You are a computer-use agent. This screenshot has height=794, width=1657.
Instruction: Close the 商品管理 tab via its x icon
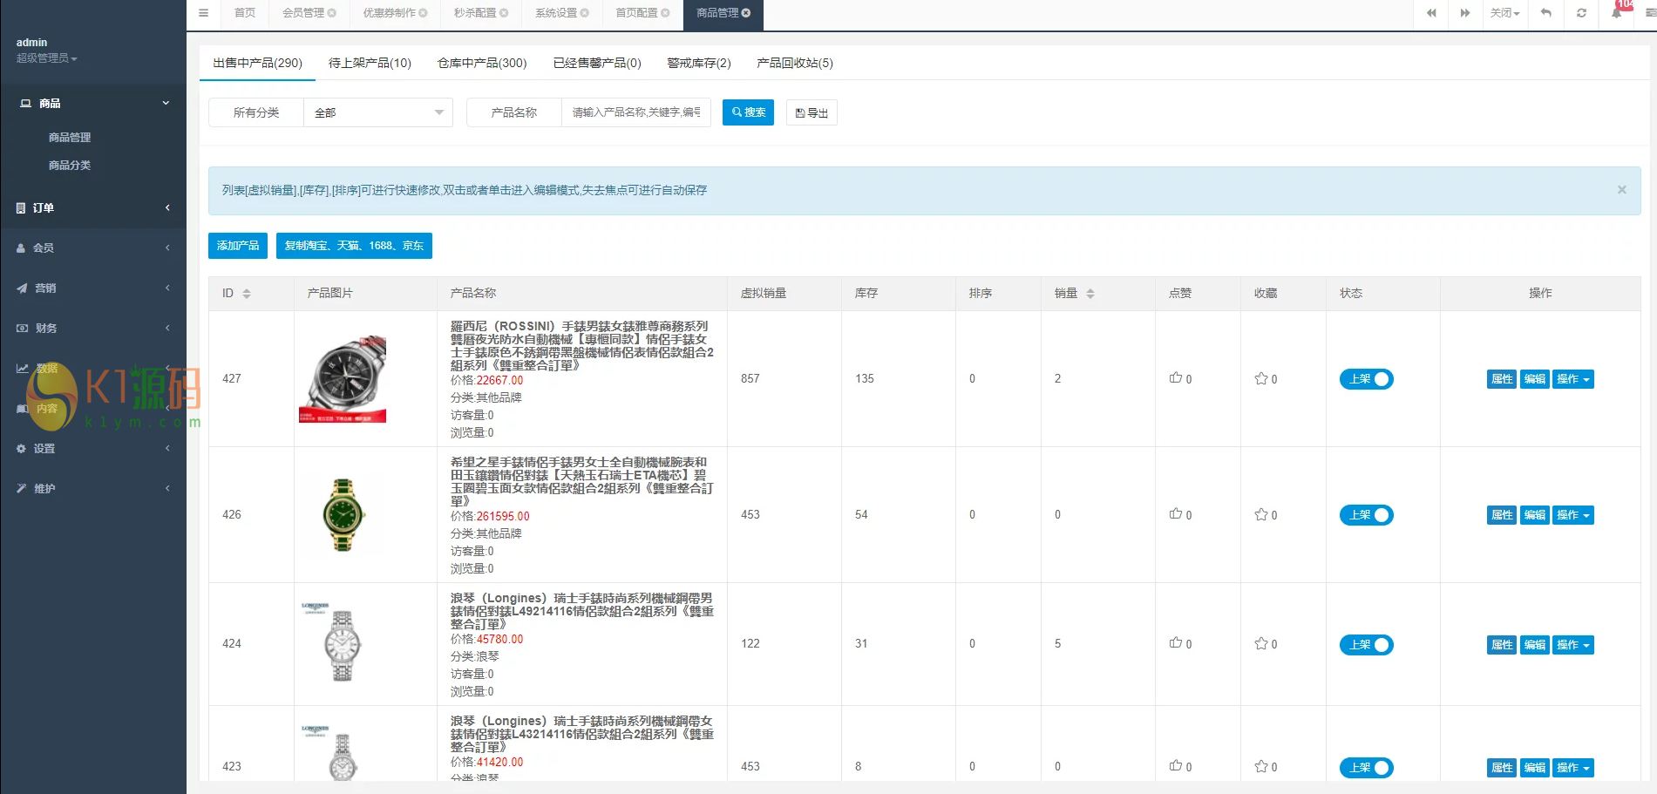coord(746,13)
